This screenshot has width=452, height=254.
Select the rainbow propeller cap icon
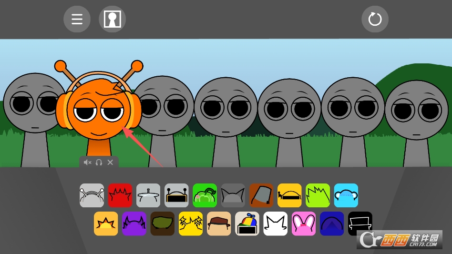[x=247, y=224]
